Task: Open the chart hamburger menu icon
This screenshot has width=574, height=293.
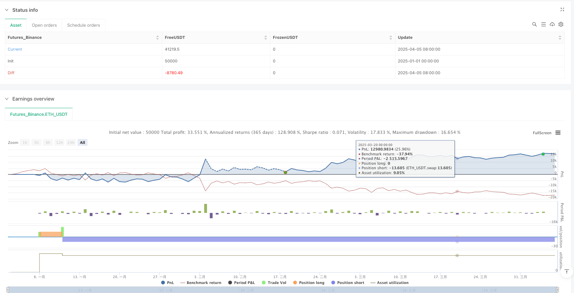Action: coord(558,133)
